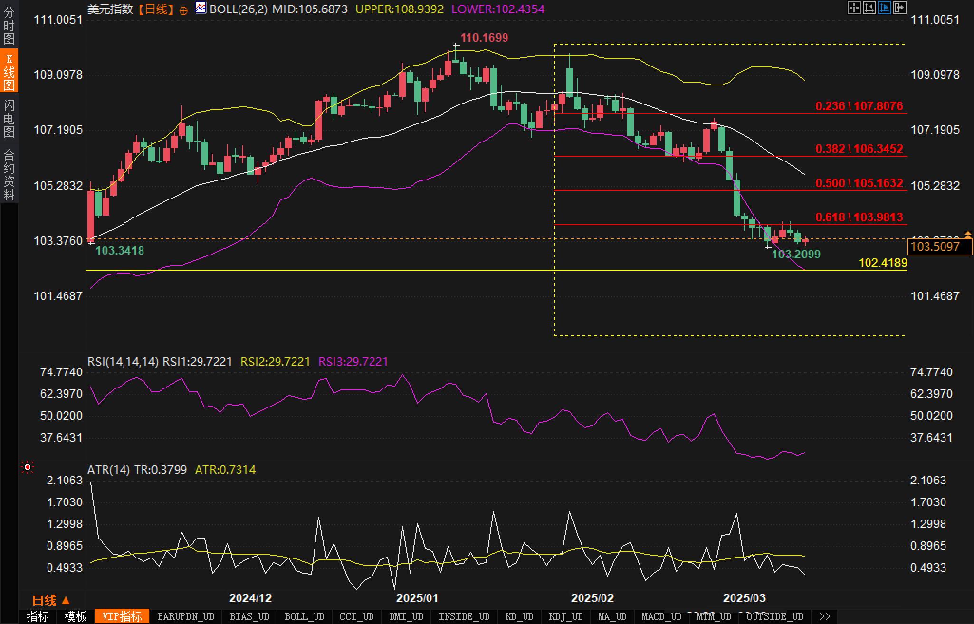974x624 pixels.
Task: Open the 合约资料 sidebar tab
Action: click(9, 174)
